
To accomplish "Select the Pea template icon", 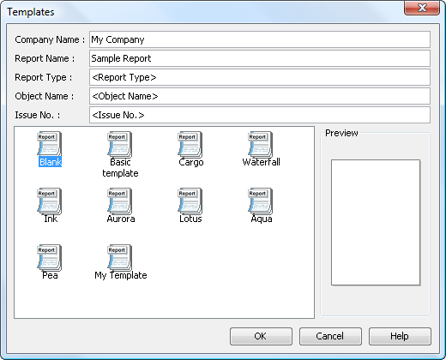I will (x=49, y=257).
